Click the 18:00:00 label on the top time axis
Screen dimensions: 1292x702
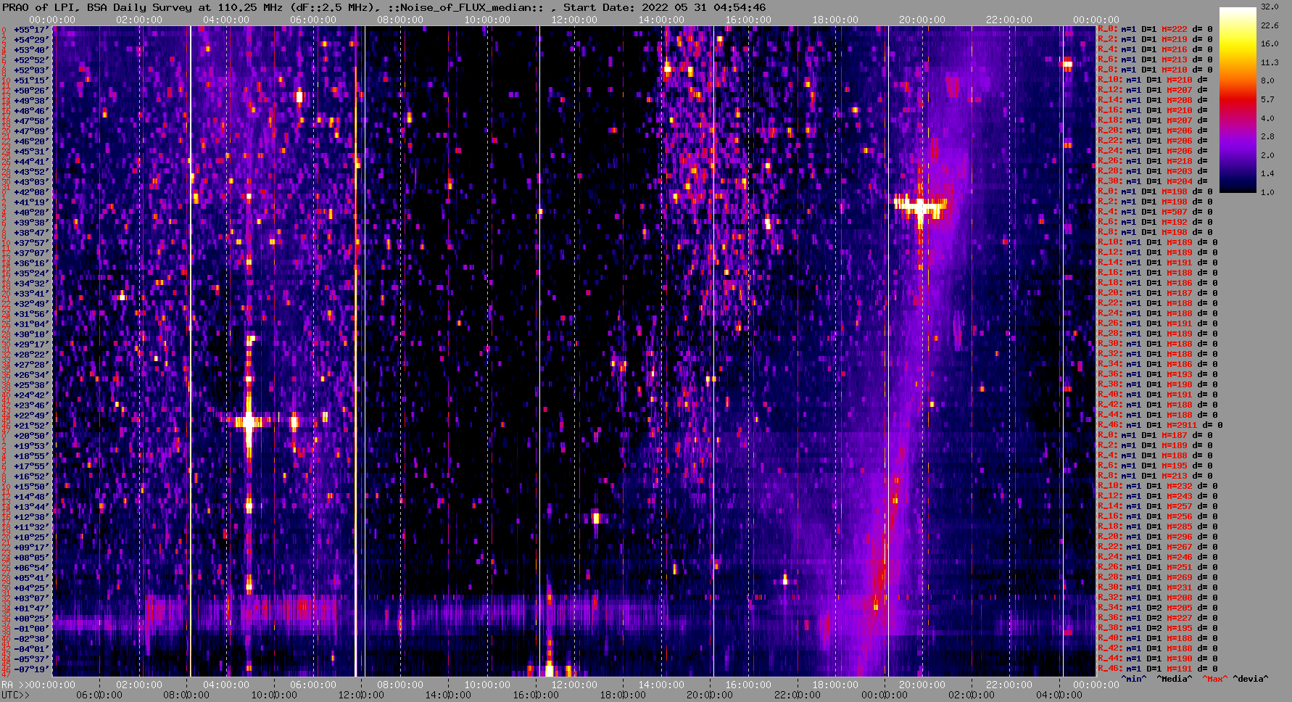tap(835, 20)
